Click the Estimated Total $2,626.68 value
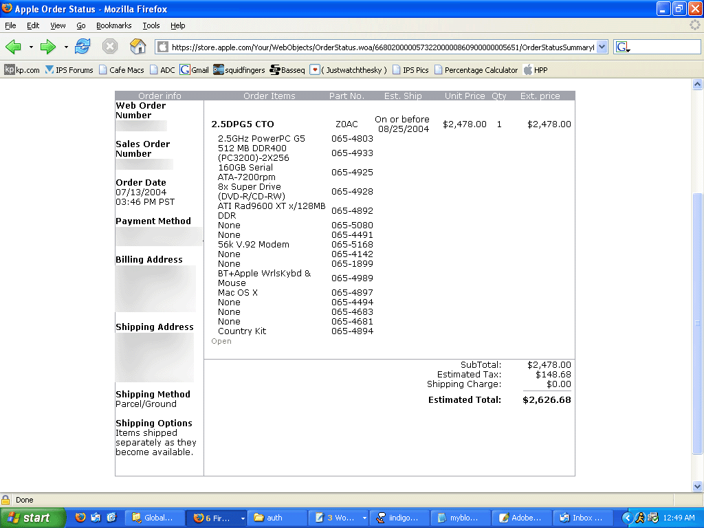 point(547,399)
